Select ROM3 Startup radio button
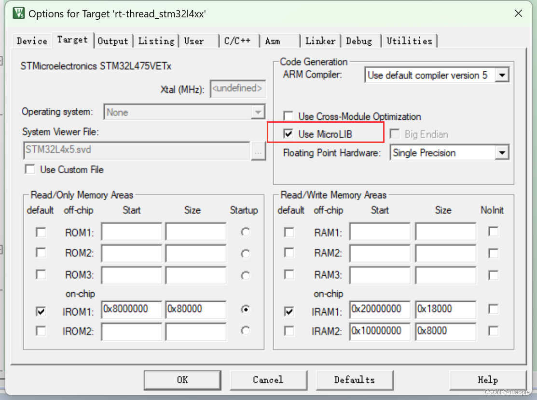The width and height of the screenshot is (537, 400). coord(245,275)
